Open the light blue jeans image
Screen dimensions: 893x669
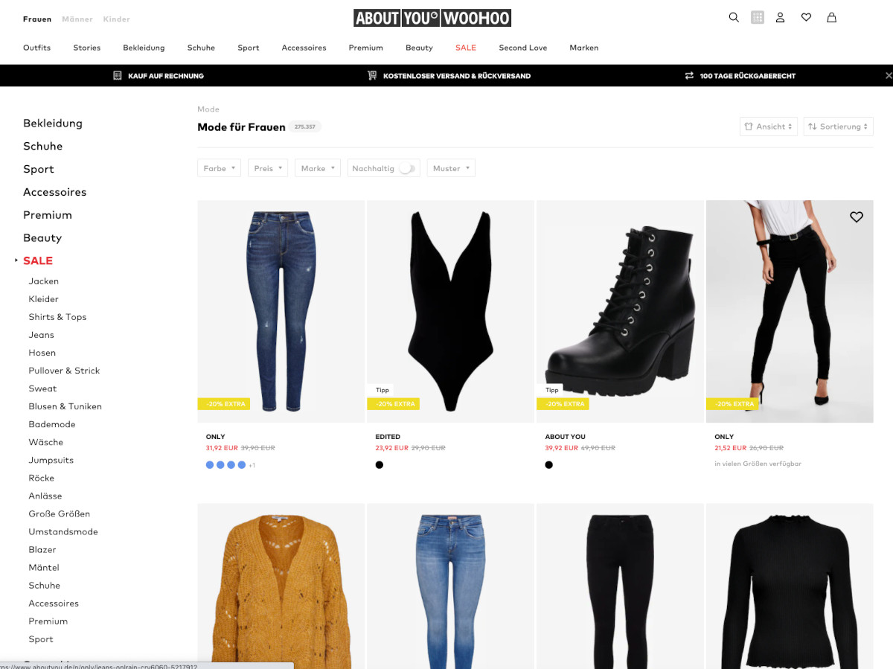click(450, 586)
